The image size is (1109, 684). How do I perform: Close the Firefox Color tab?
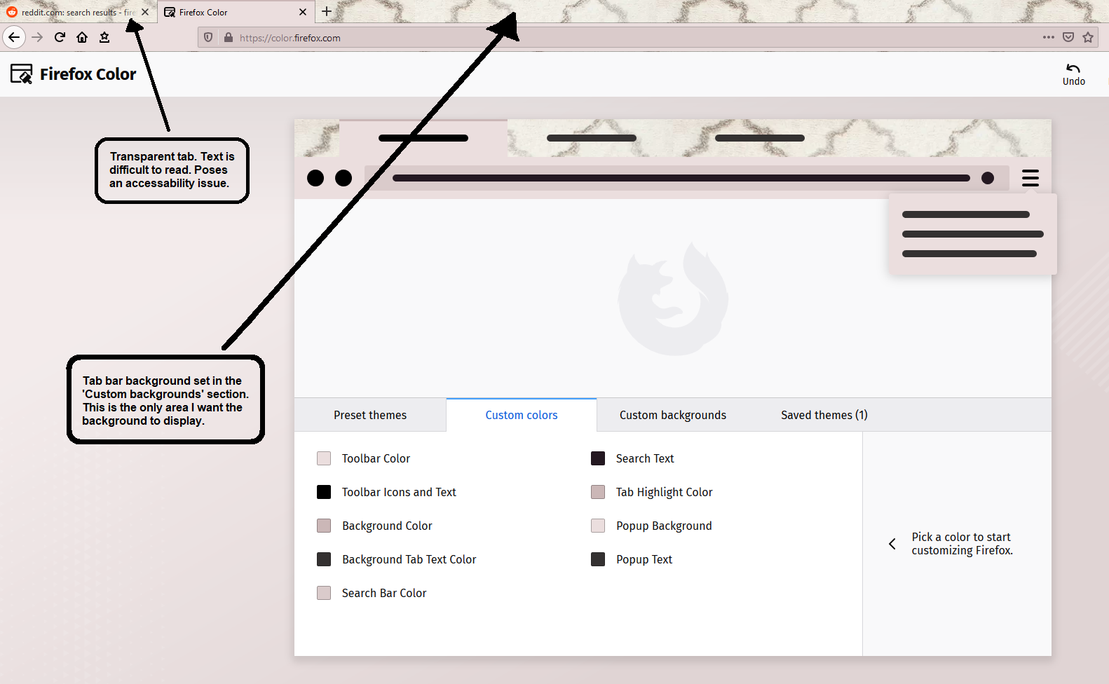pos(303,12)
